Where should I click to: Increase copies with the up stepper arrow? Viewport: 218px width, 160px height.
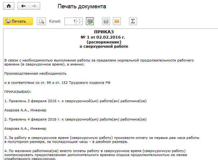[79, 20]
